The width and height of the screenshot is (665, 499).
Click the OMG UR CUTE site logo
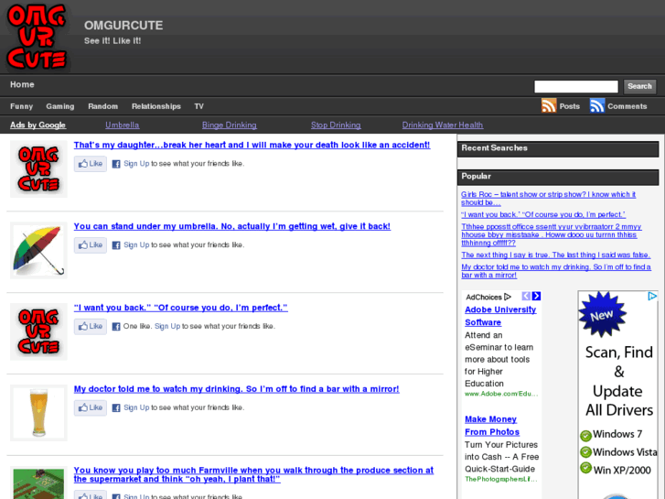pyautogui.click(x=37, y=37)
